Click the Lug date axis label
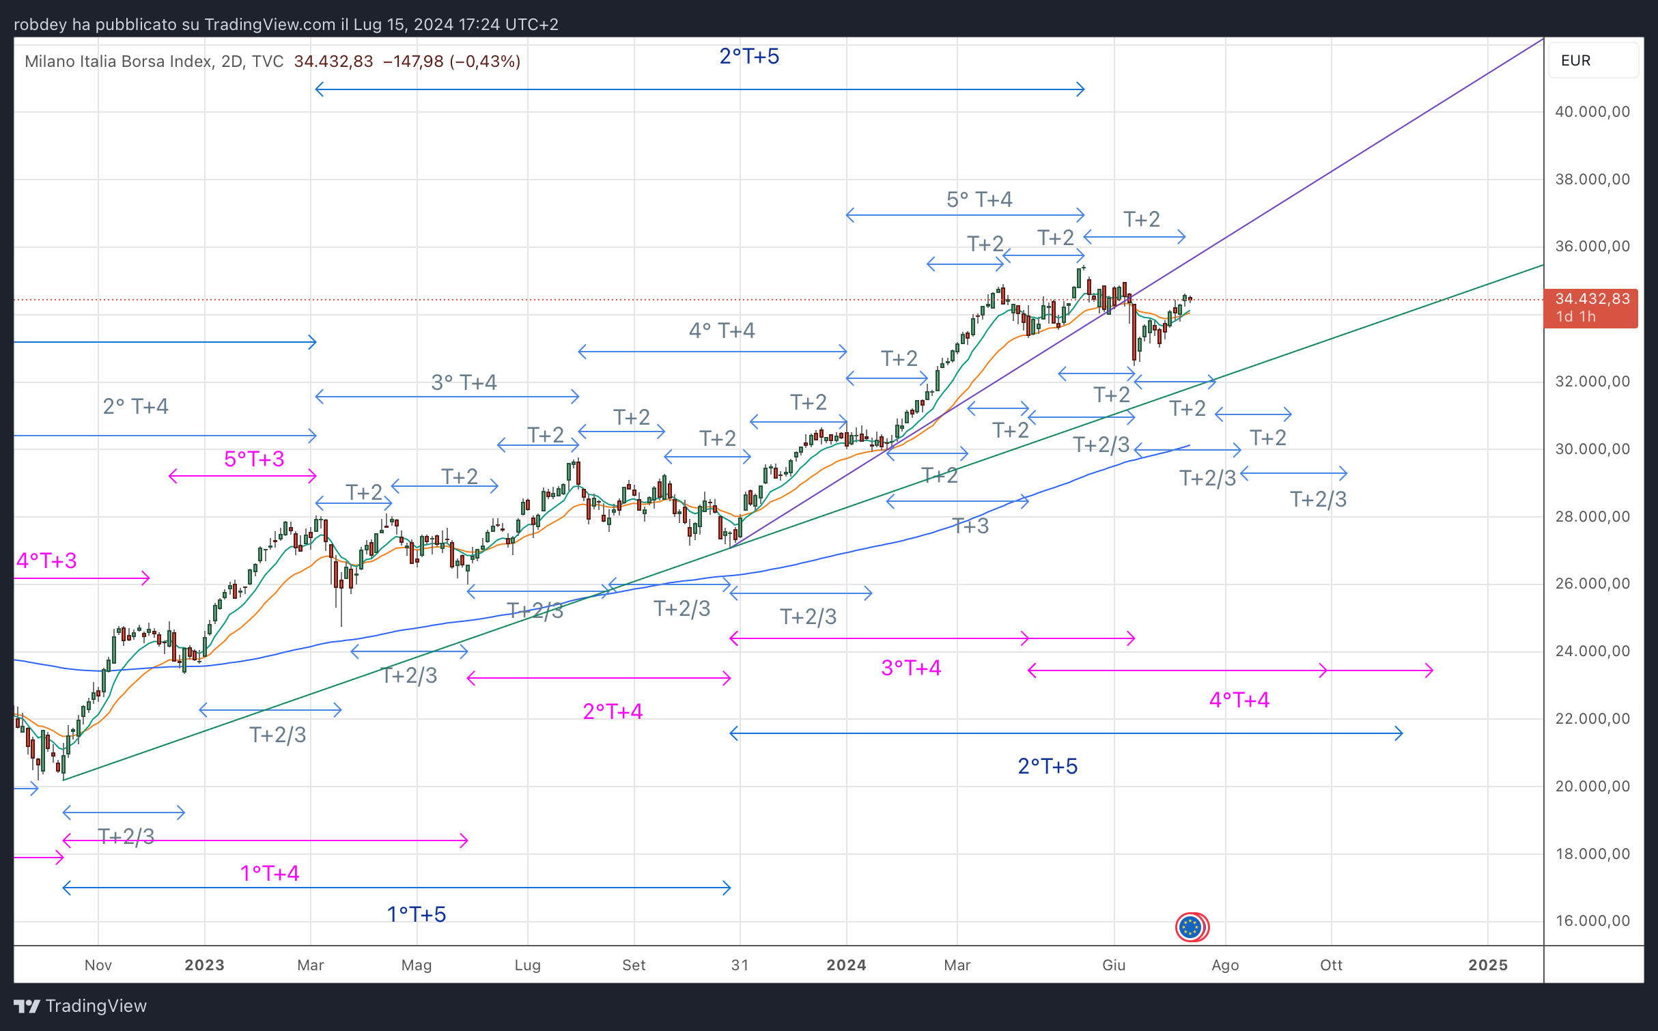Screen dimensions: 1658x1031 (528, 965)
